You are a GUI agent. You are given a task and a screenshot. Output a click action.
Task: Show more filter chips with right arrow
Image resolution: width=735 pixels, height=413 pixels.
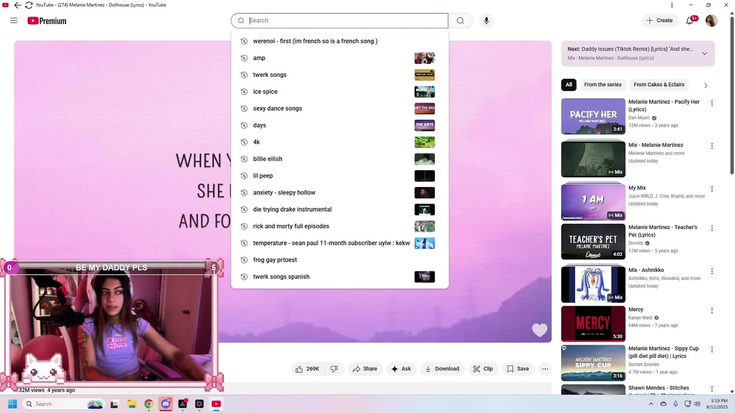coord(706,85)
